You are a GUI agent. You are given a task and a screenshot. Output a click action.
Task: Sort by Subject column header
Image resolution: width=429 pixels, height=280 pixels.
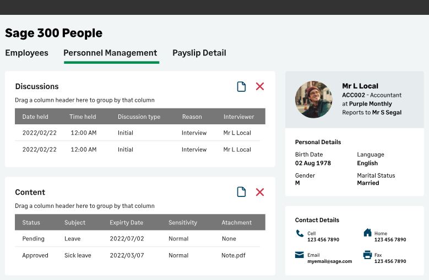point(75,222)
